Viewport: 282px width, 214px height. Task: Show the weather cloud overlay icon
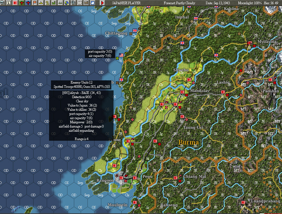tap(93, 3)
